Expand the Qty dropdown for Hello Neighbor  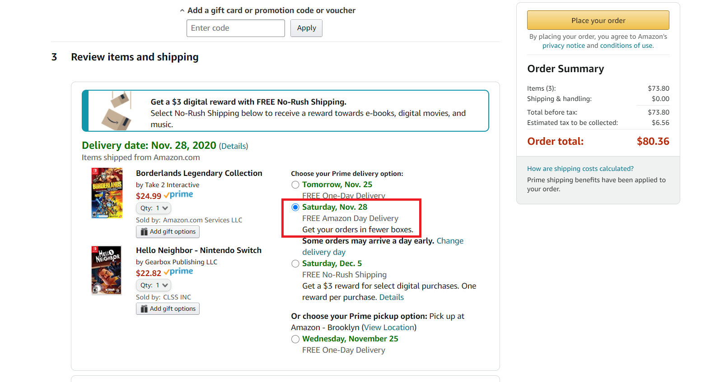coord(154,285)
